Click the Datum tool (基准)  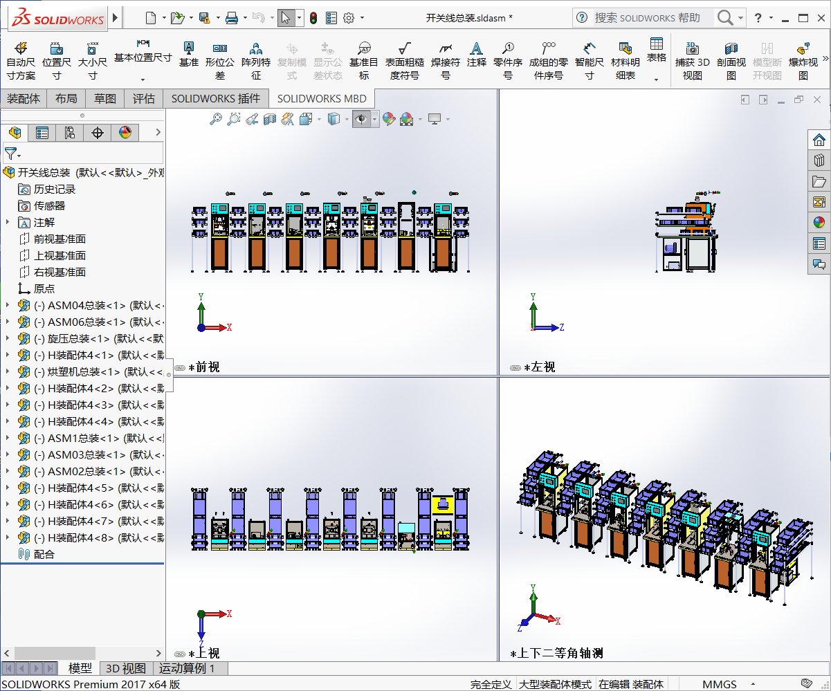pos(188,54)
